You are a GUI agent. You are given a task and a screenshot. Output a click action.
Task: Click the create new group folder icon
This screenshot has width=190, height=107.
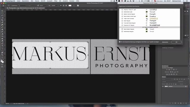point(181,103)
